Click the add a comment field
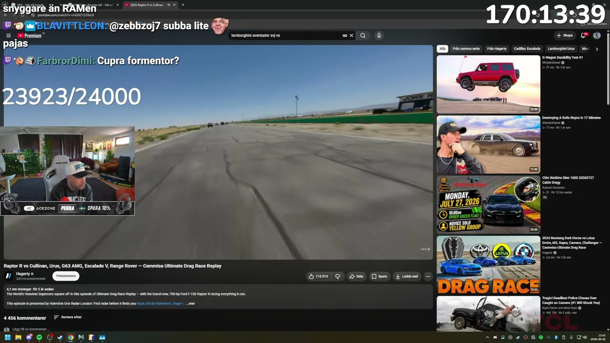Image resolution: width=610 pixels, height=343 pixels. (31, 329)
